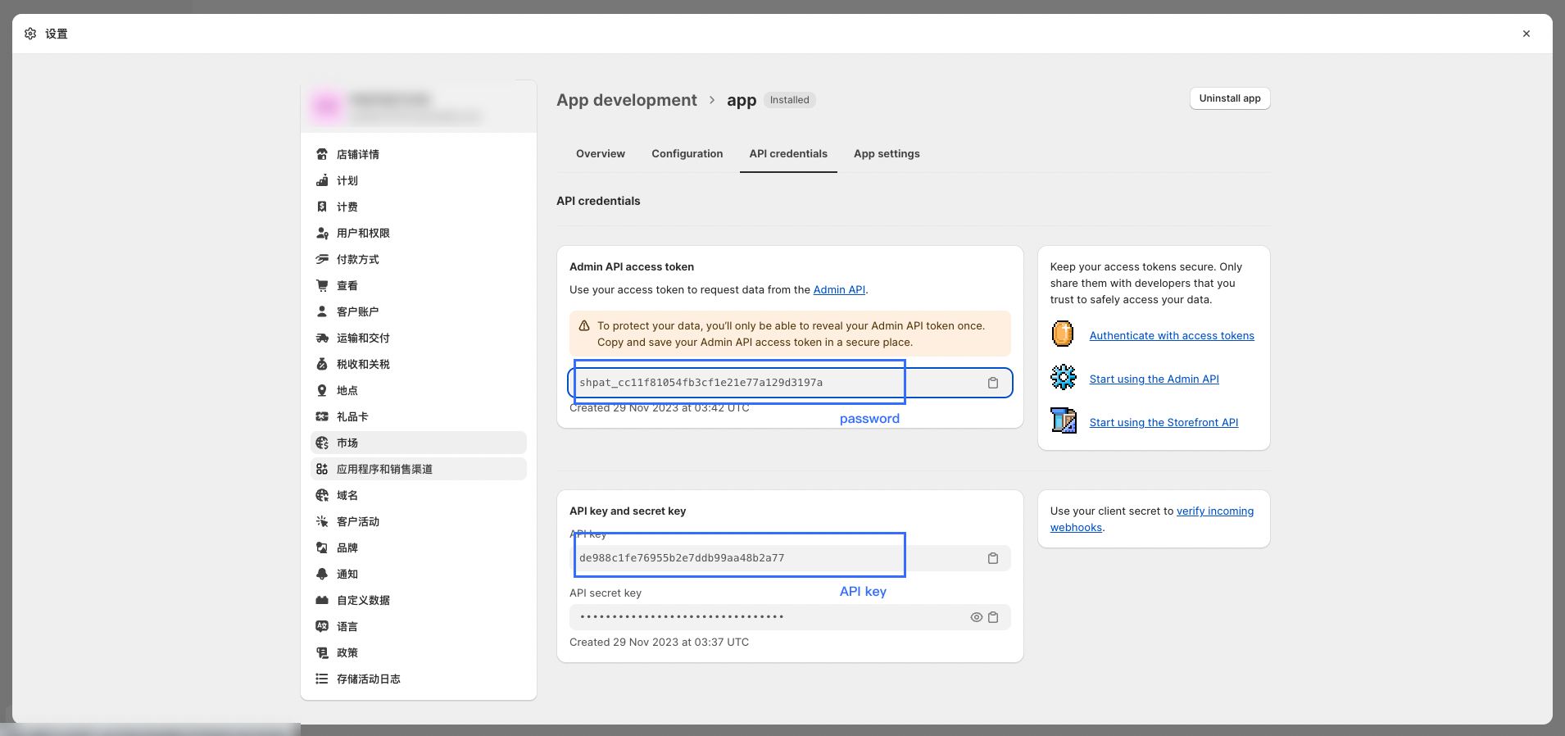1565x736 pixels.
Task: Copy the API secret key
Action: [993, 617]
